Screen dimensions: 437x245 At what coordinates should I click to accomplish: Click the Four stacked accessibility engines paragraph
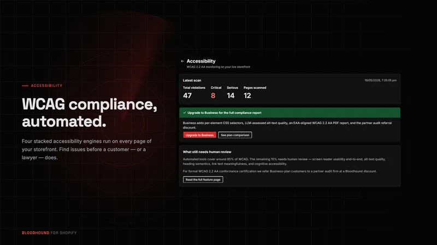click(87, 149)
